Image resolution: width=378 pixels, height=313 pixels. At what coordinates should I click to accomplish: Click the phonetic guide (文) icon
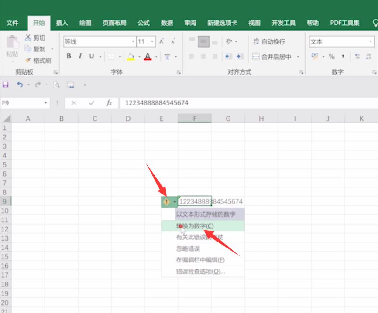(167, 57)
